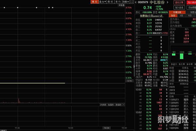Select the 画线 drawing tool

pyautogui.click(x=110, y=2)
